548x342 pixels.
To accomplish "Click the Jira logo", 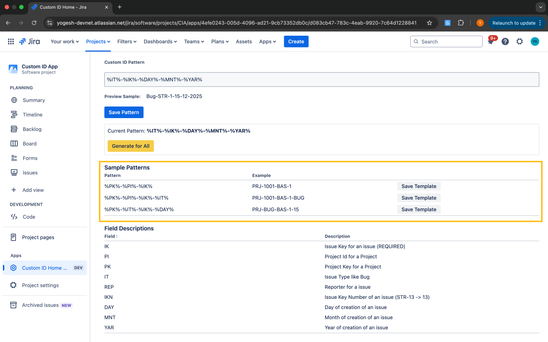I will [x=29, y=42].
